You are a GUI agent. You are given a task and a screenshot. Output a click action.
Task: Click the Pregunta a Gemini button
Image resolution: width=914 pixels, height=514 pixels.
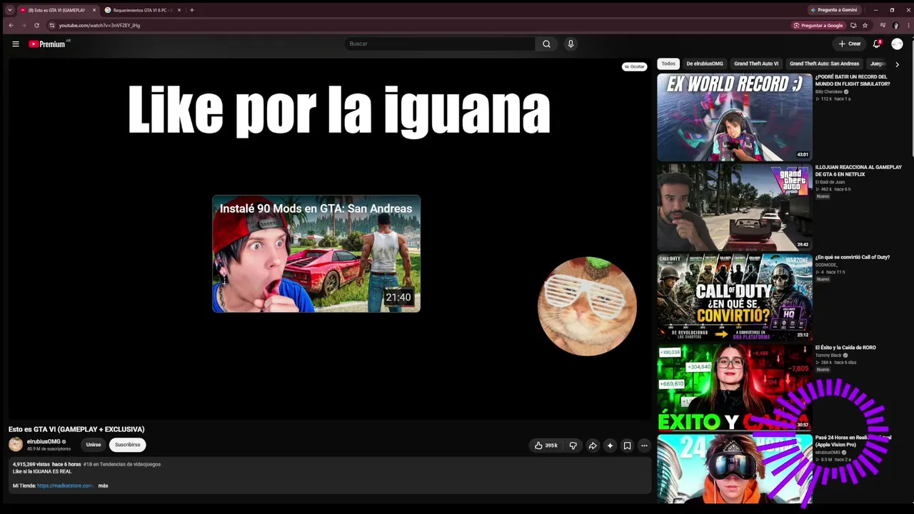[x=833, y=10]
